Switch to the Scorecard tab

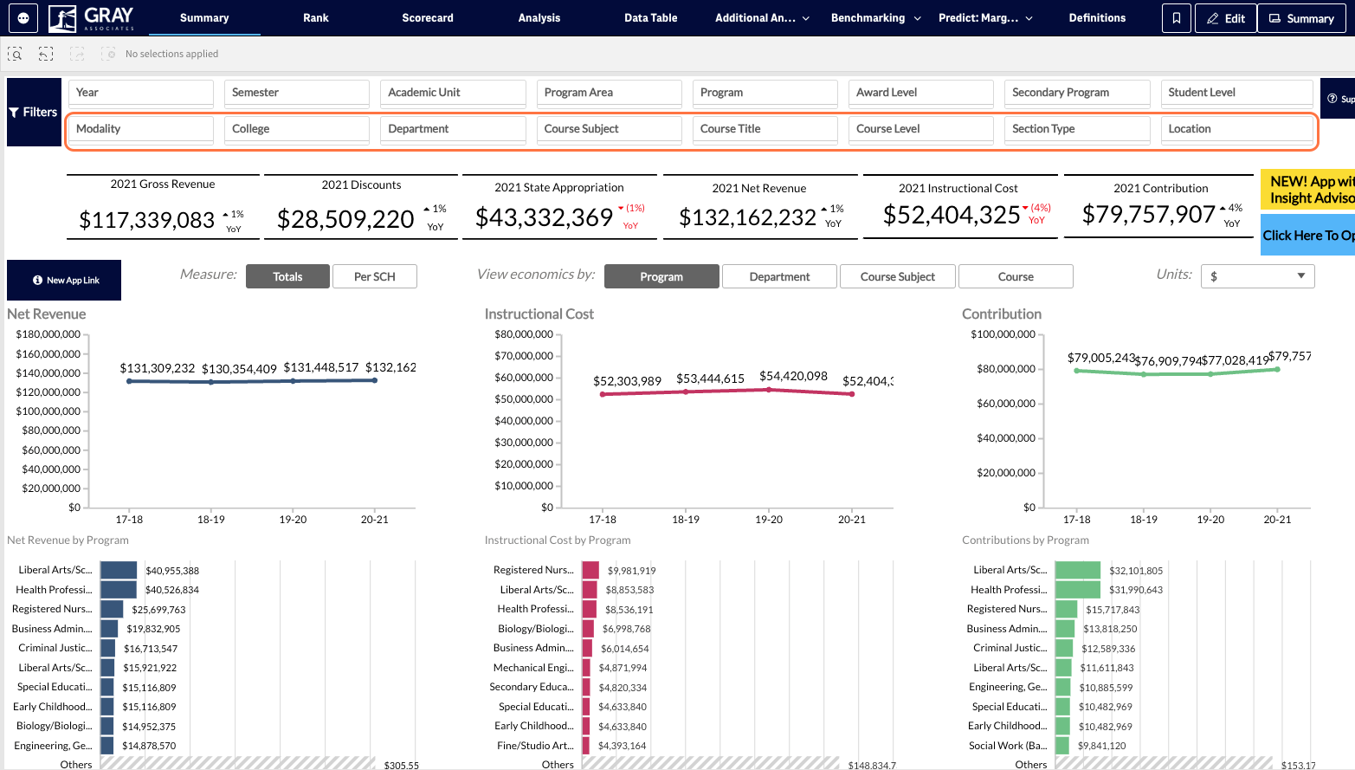[428, 17]
